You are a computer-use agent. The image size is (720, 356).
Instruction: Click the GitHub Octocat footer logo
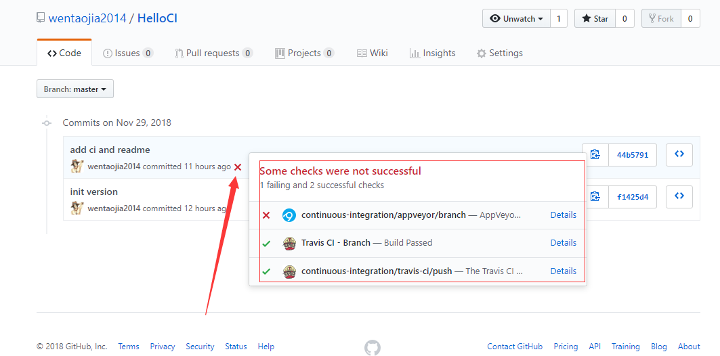pos(373,347)
